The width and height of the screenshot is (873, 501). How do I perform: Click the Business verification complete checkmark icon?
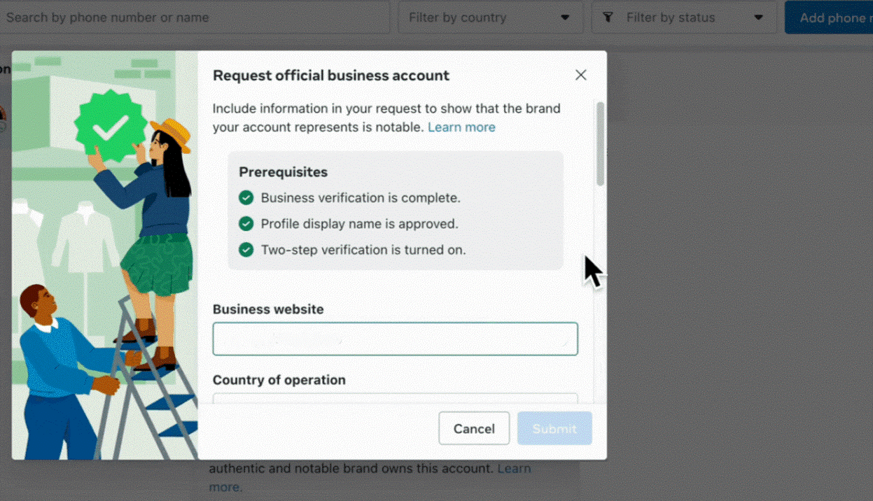(246, 198)
